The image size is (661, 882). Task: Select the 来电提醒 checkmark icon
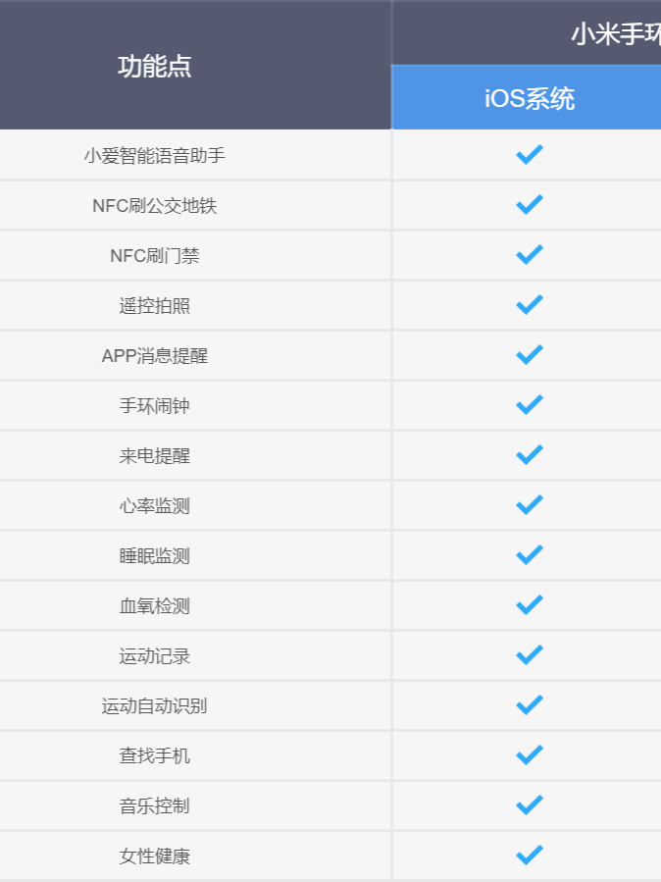tap(529, 455)
